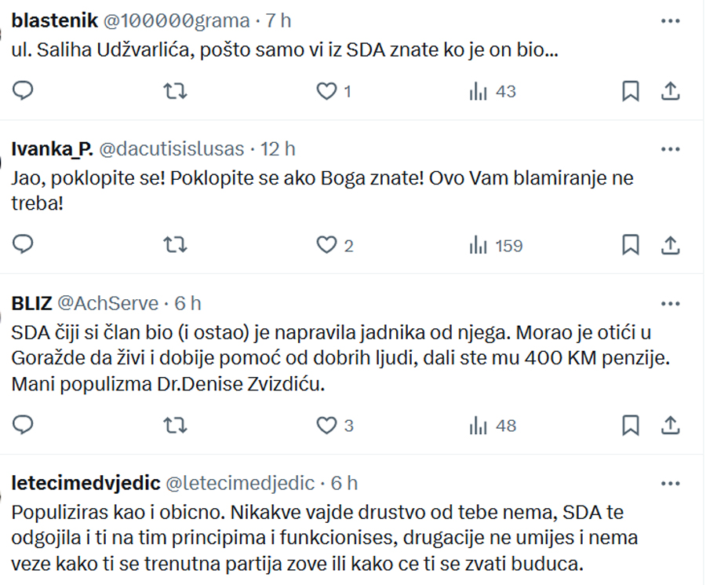706x585 pixels.
Task: Reply to BLIZ's tweet
Action: point(23,425)
